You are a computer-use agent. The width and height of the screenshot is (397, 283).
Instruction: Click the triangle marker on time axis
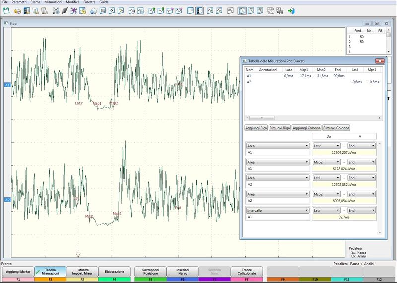[78, 255]
